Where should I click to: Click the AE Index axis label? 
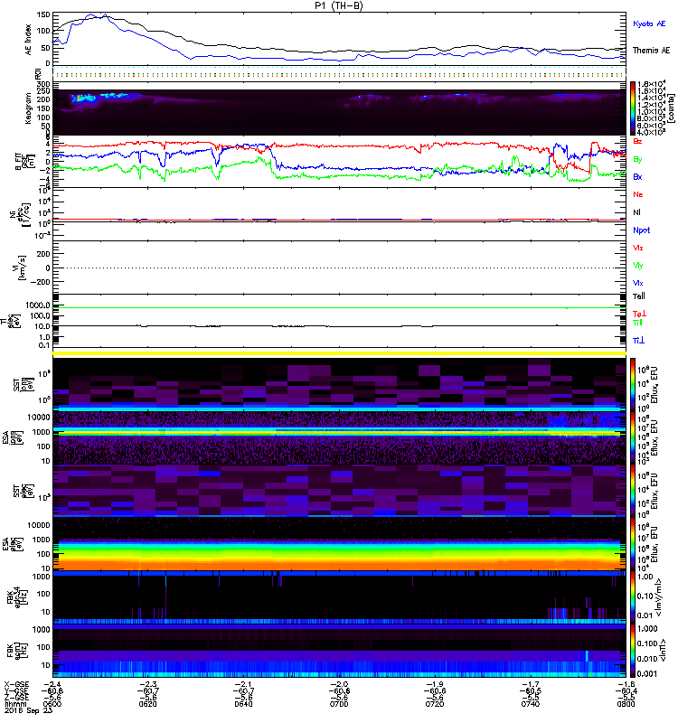click(28, 38)
